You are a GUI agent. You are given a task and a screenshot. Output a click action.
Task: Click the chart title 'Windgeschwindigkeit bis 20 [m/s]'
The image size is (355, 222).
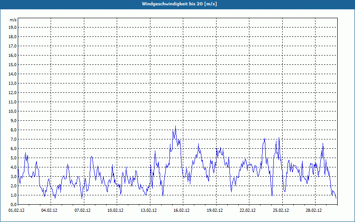point(179,4)
